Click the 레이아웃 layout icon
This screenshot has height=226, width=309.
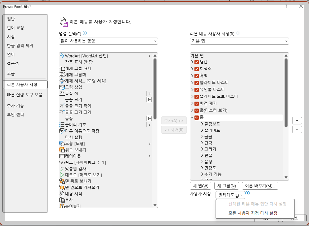pyautogui.click(x=62, y=156)
